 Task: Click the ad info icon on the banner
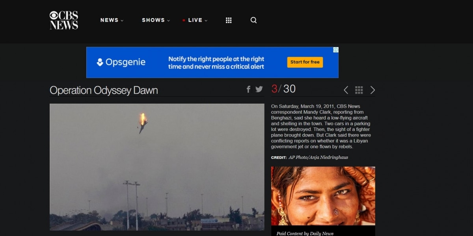336,50
